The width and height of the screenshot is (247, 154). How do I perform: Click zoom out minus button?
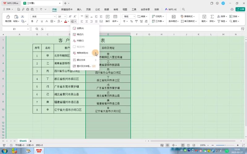pos(212,145)
